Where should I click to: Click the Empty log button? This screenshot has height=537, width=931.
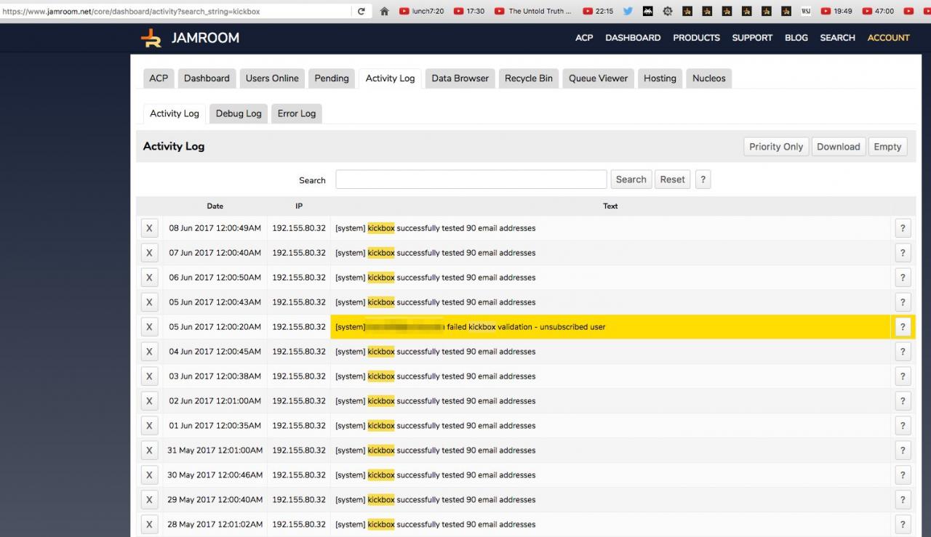[x=887, y=147]
